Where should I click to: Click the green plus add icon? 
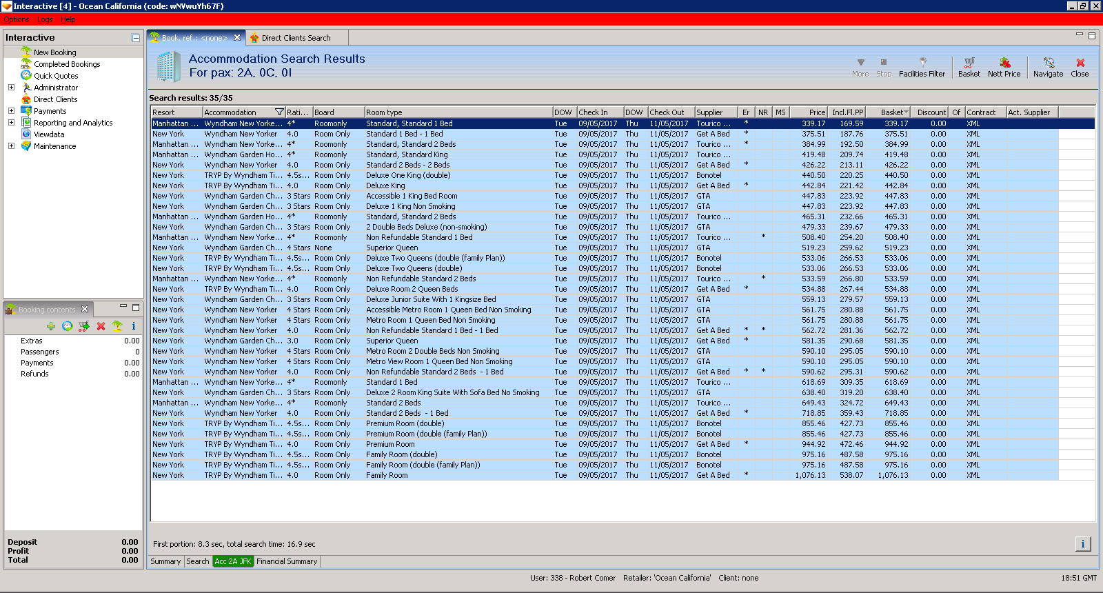51,326
